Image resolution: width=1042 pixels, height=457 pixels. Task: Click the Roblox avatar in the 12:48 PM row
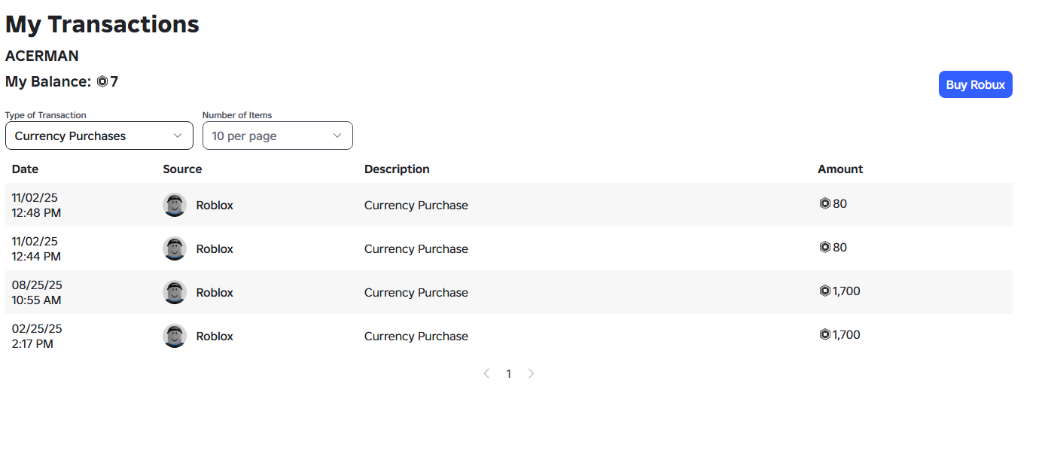tap(175, 205)
